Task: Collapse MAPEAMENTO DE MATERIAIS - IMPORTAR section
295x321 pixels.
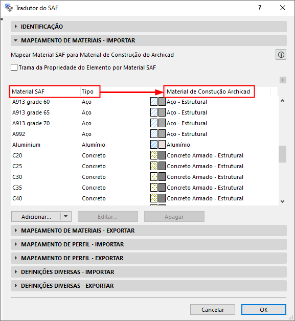Action: coord(149,40)
